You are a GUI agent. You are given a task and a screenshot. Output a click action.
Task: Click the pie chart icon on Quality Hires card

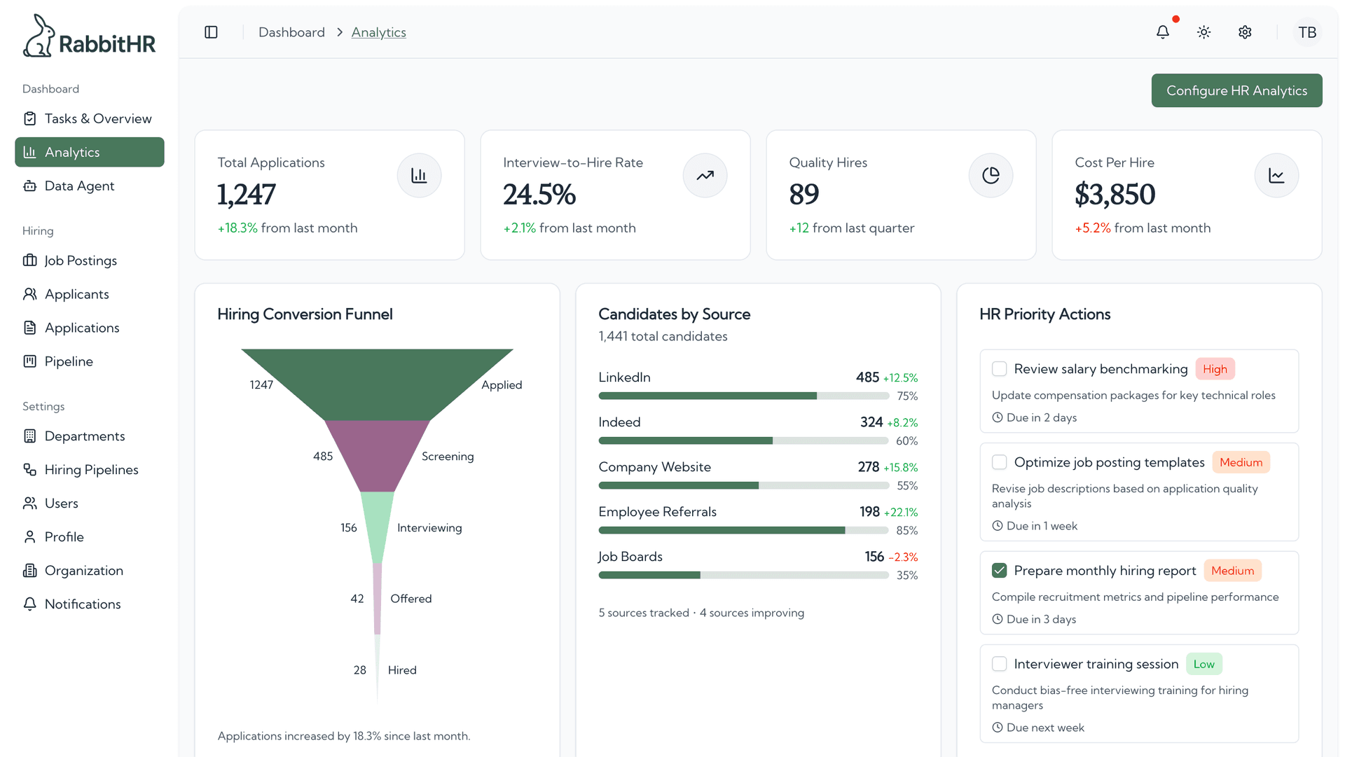(x=991, y=175)
